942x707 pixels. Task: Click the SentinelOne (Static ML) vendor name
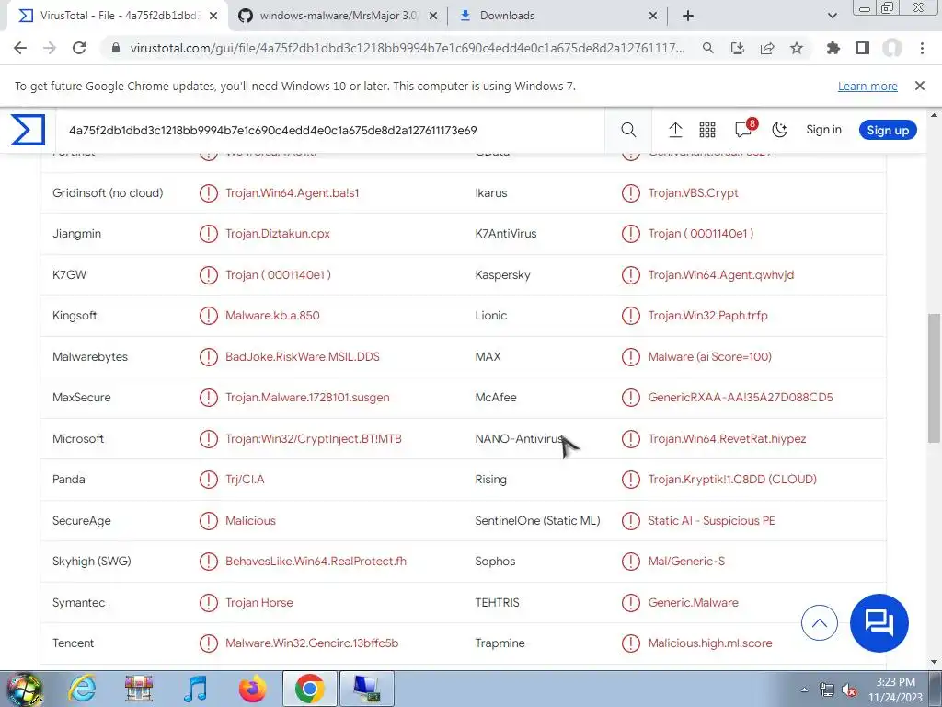[537, 521]
